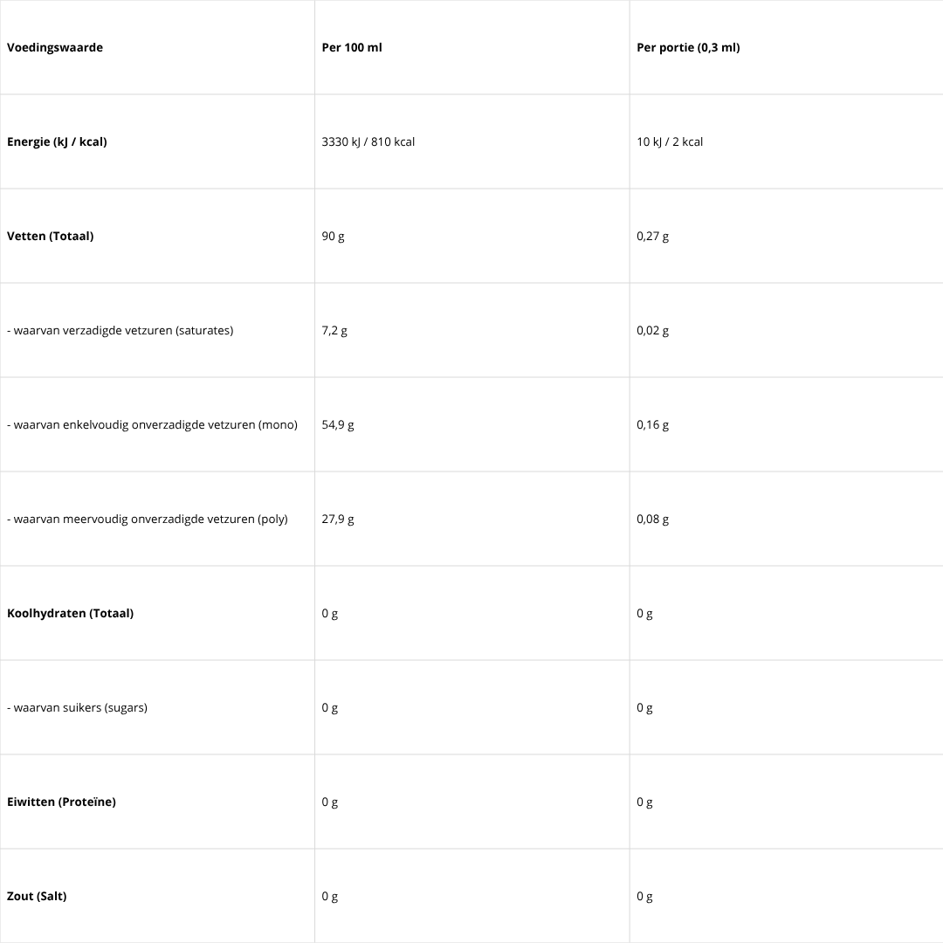Select the Eiwitten (Proteïne) row label
The image size is (943, 943).
[x=61, y=802]
